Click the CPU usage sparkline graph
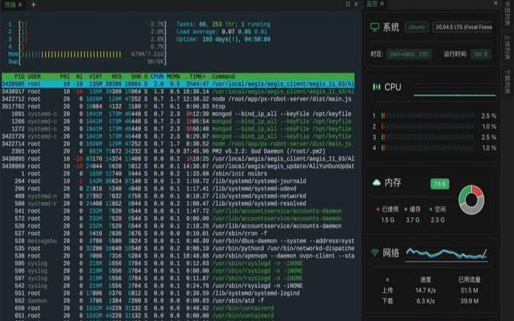This screenshot has height=321, width=514. [455, 89]
